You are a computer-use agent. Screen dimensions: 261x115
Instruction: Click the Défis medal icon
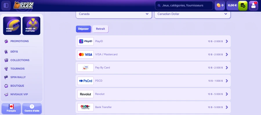pyautogui.click(x=6, y=52)
